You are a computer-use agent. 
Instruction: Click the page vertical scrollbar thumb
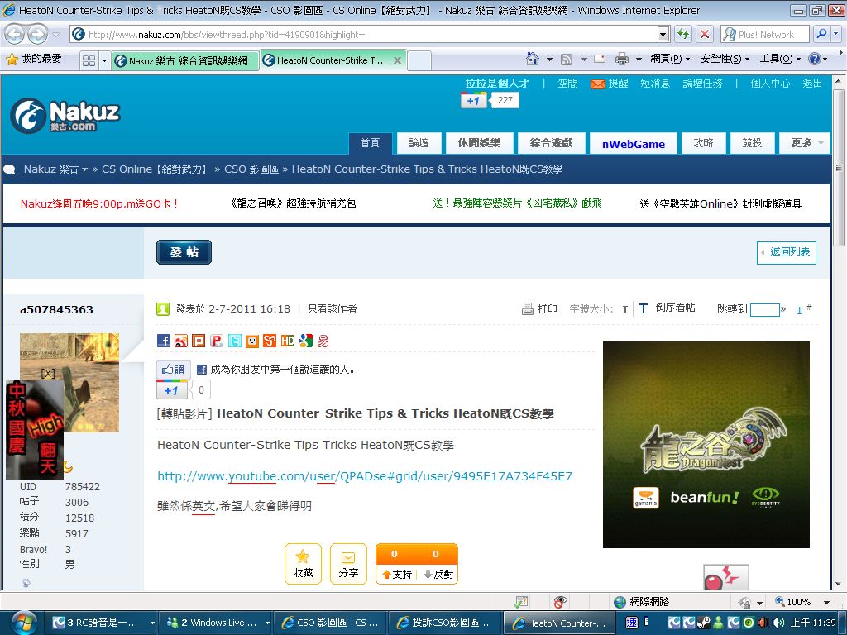(838, 167)
